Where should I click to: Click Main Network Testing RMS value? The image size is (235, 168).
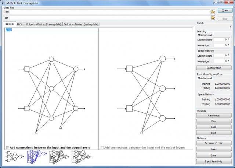tap(222, 88)
